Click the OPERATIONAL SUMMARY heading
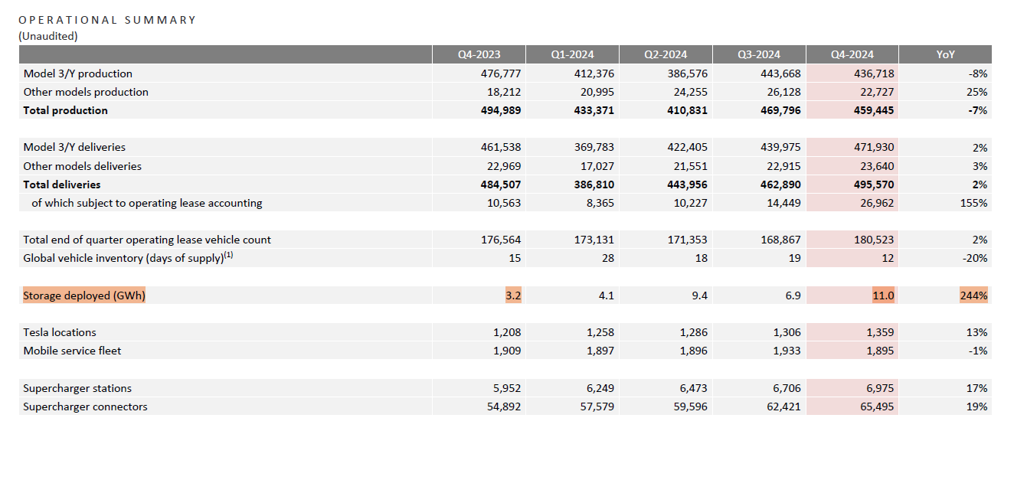Screen dimensions: 1014x493 (107, 20)
